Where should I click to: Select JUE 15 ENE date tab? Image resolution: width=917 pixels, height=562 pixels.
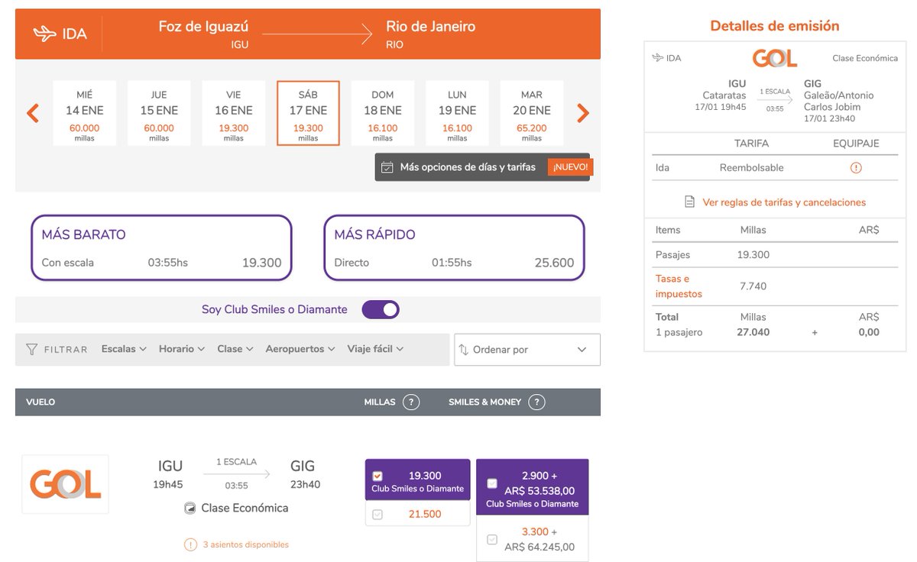click(159, 113)
